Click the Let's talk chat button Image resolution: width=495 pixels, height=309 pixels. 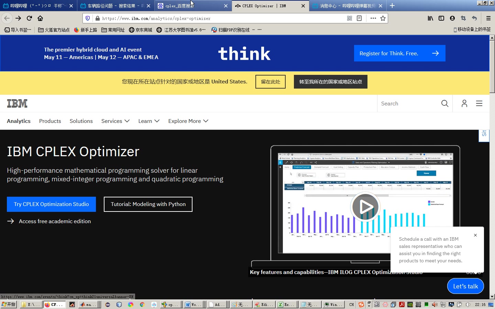465,286
